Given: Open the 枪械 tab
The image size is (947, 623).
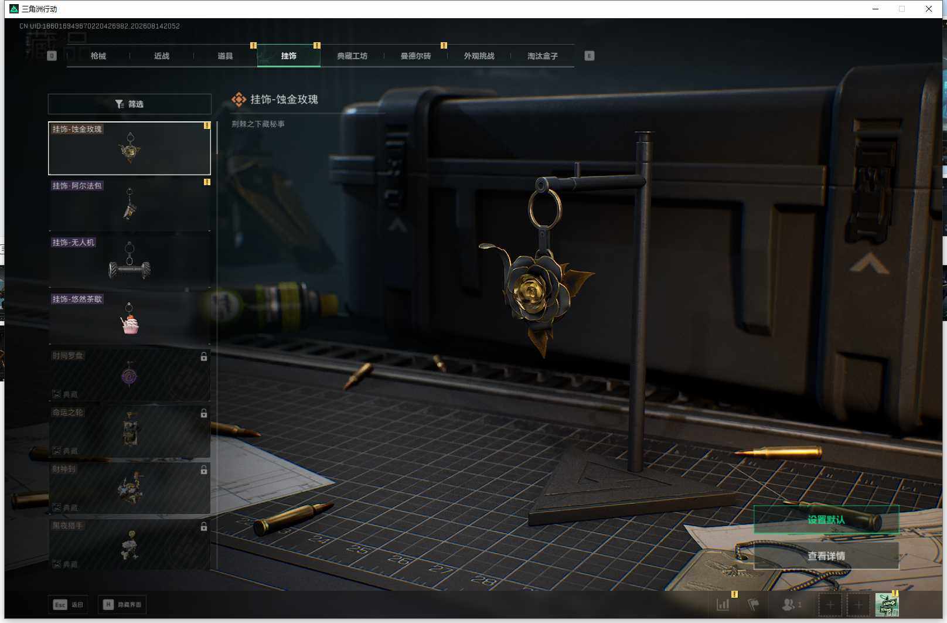Looking at the screenshot, I should pos(98,56).
